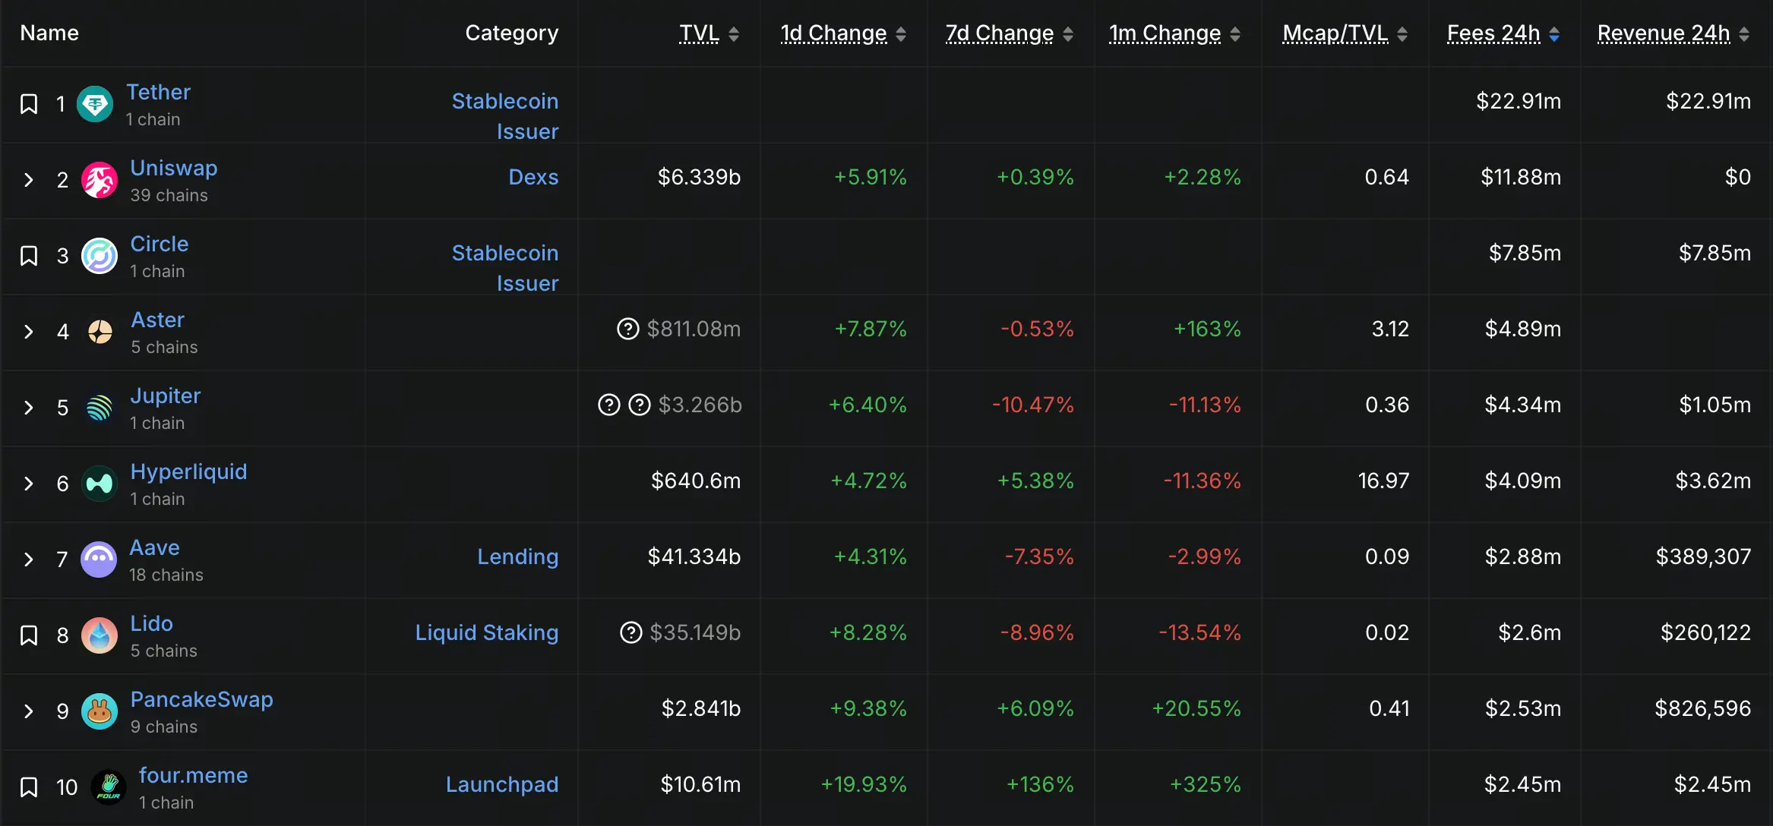The height and width of the screenshot is (826, 1773).
Task: Click first question icon beside Jupiter TVL
Action: coord(608,405)
